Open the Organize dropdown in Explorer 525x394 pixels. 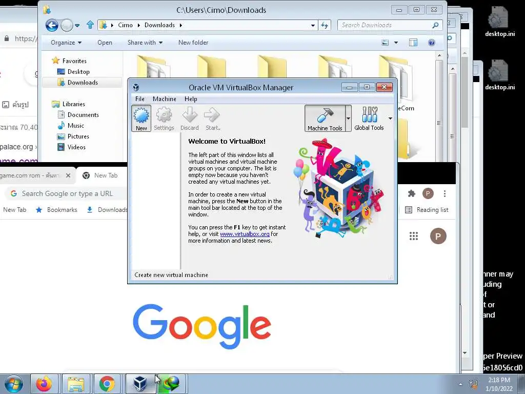click(x=66, y=43)
